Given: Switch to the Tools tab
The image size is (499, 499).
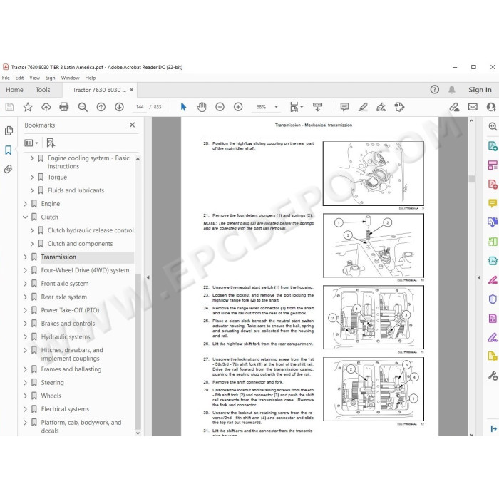Looking at the screenshot, I should [x=43, y=90].
